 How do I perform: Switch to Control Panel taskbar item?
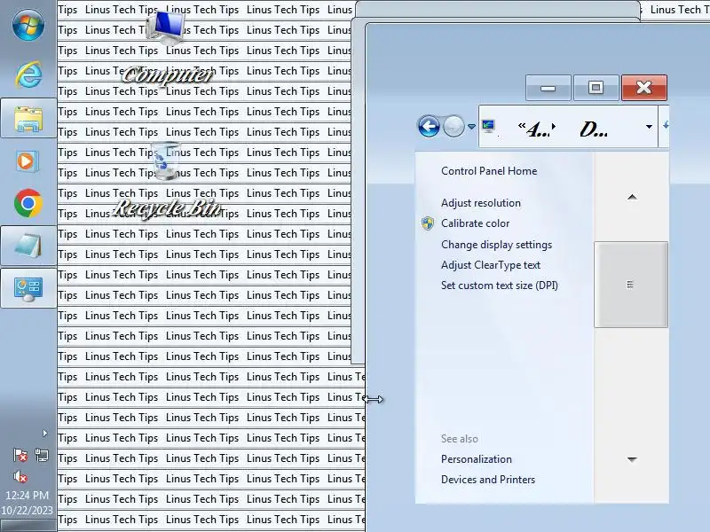(28, 289)
